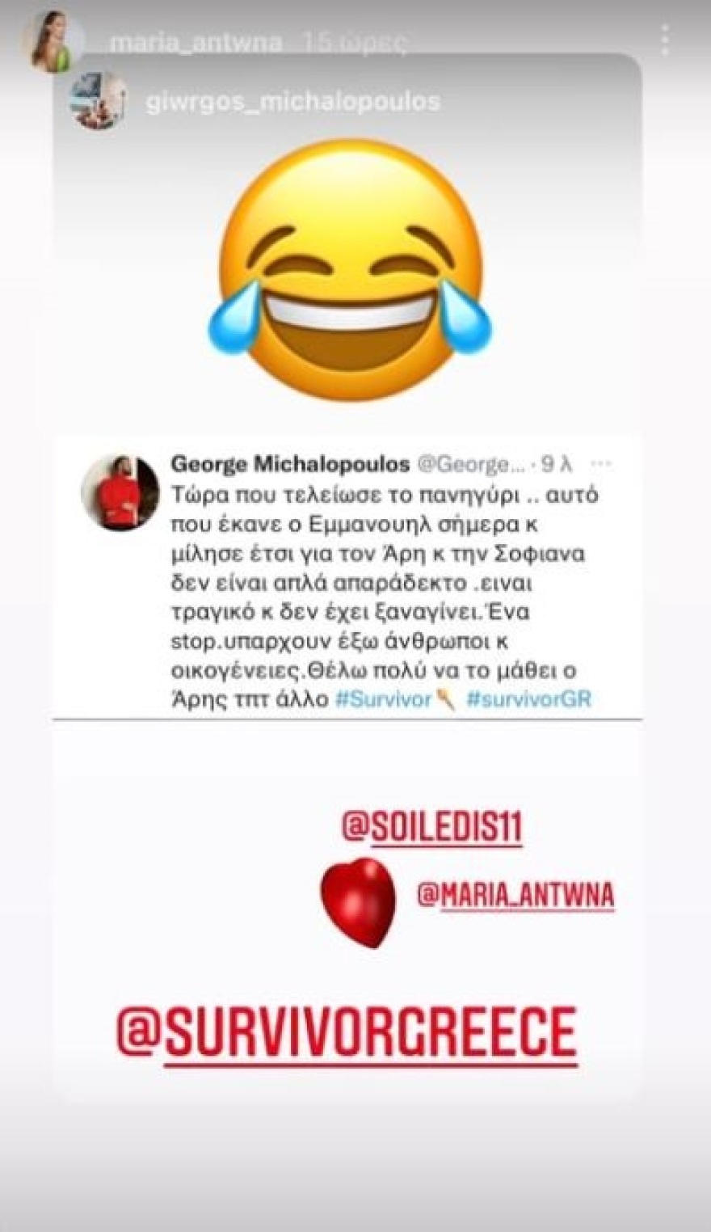
Task: Tap the tweet body text
Action: pyautogui.click(x=385, y=596)
